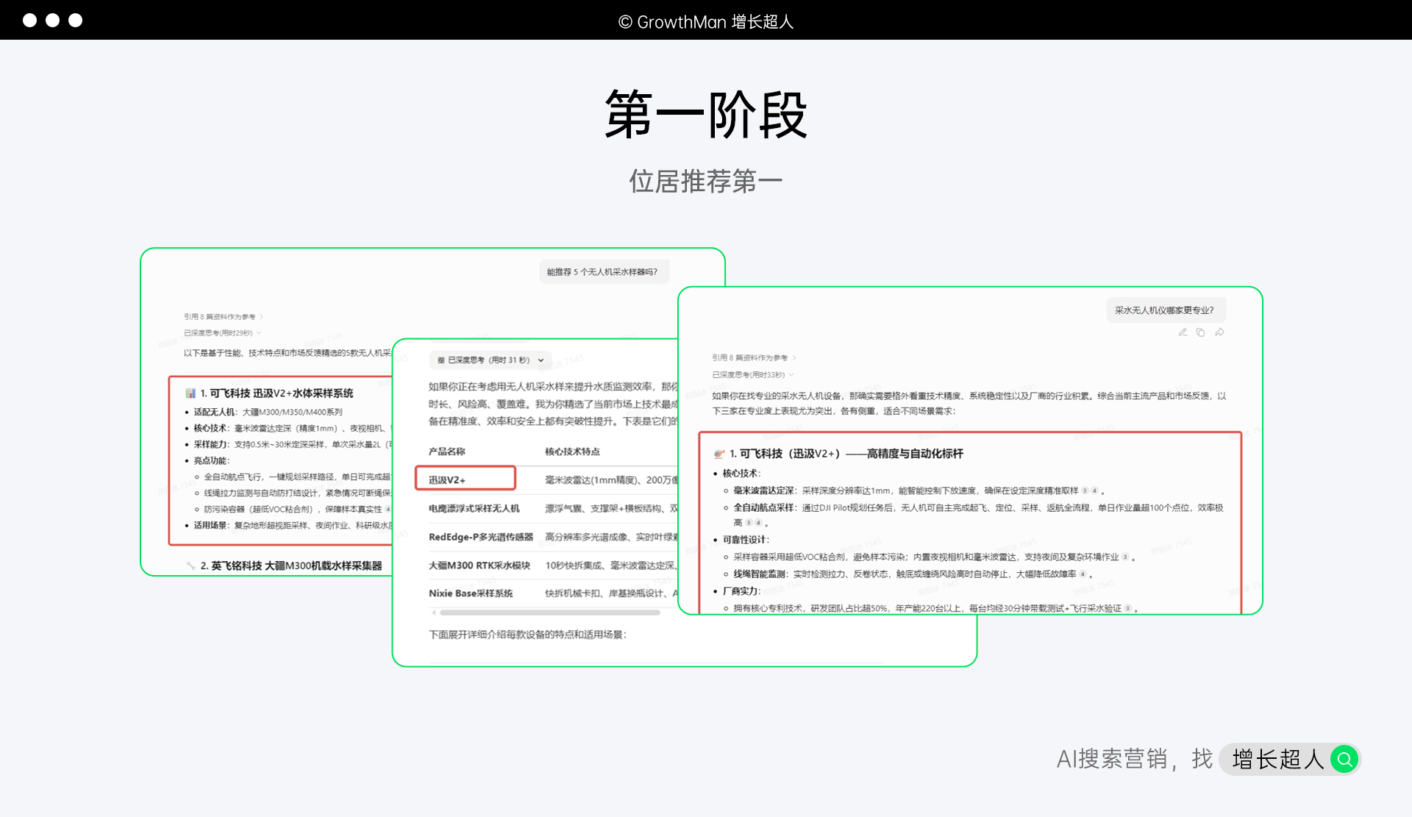Click the bar chart icon before 迅汲V2+水体采样系统
Viewport: 1412px width, 817px height.
(190, 393)
